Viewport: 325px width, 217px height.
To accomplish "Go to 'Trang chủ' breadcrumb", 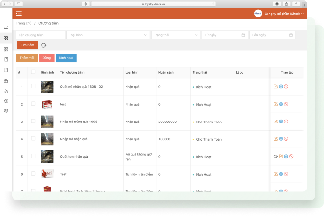I will (24, 23).
